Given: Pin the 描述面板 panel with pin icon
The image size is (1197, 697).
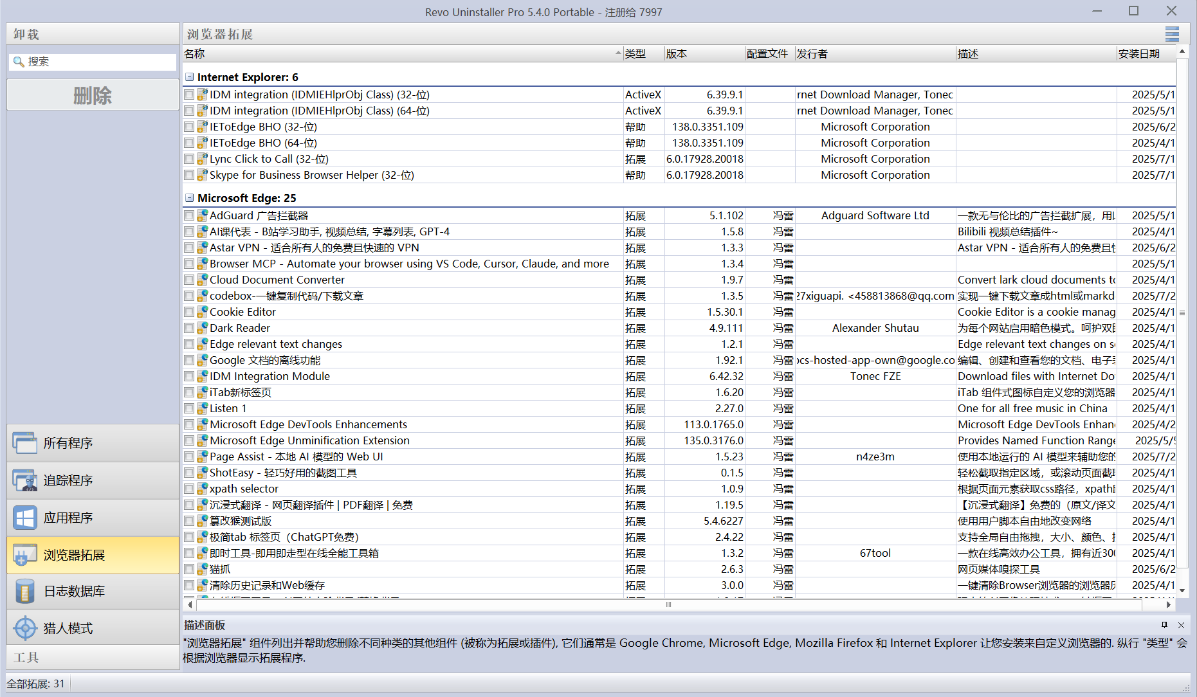Looking at the screenshot, I should pyautogui.click(x=1164, y=625).
